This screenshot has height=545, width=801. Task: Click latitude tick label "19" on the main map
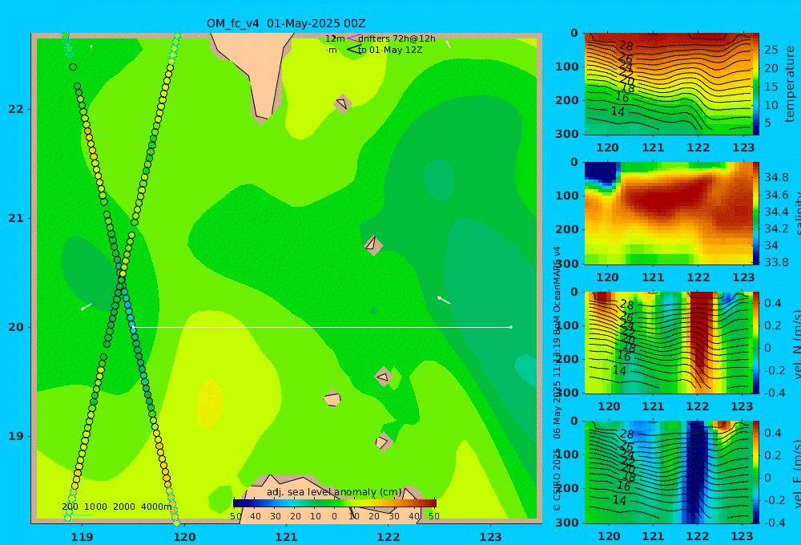[16, 436]
